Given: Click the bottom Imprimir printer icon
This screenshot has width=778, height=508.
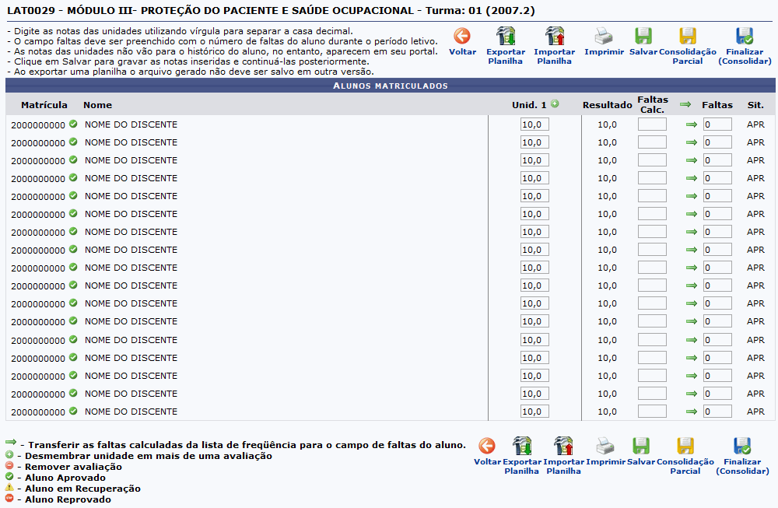Looking at the screenshot, I should 605,446.
